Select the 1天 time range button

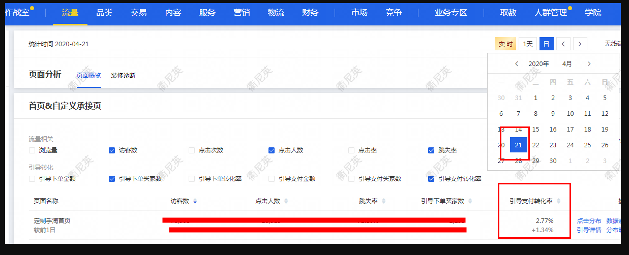coord(528,44)
